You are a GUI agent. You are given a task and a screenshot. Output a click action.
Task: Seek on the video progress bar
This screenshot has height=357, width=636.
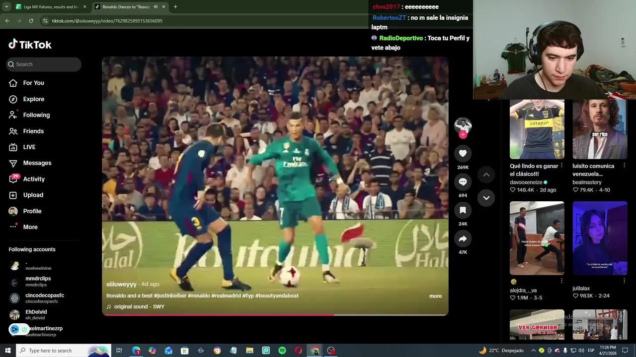point(275,314)
